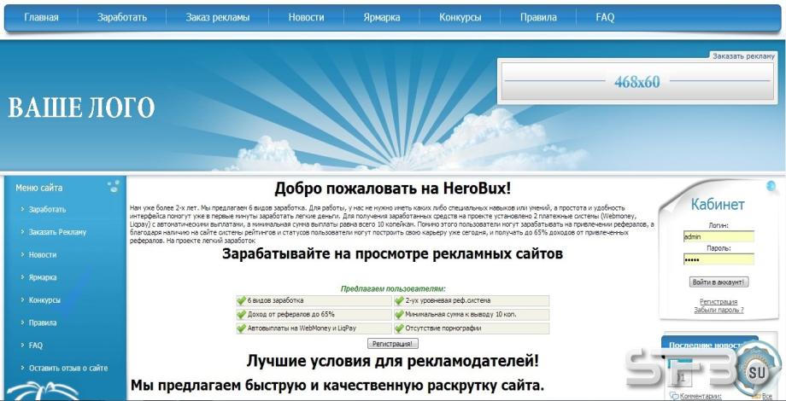
Task: Open FAQ in the top navigation bar
Action: tap(605, 17)
